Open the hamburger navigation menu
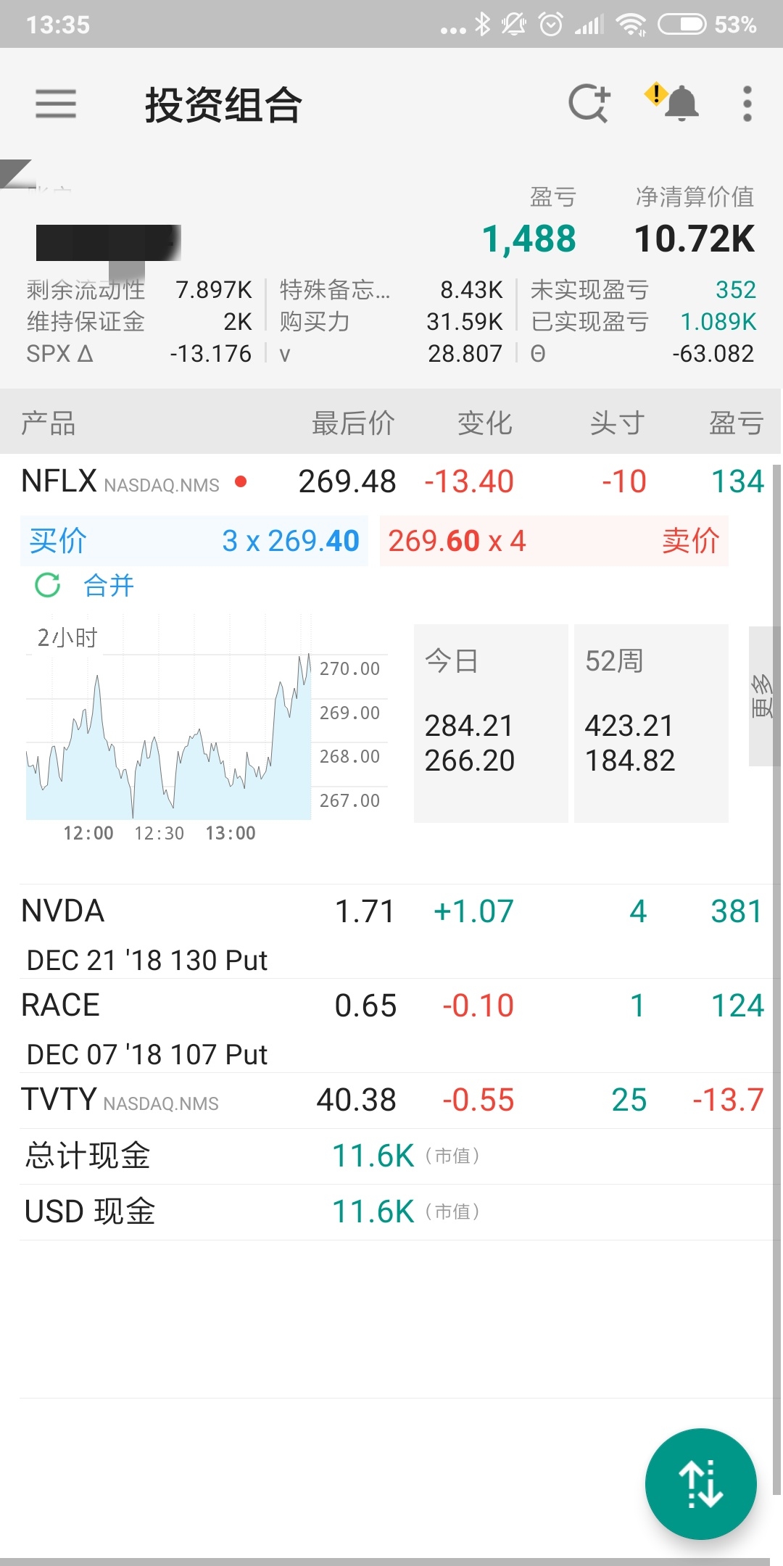 coord(56,104)
